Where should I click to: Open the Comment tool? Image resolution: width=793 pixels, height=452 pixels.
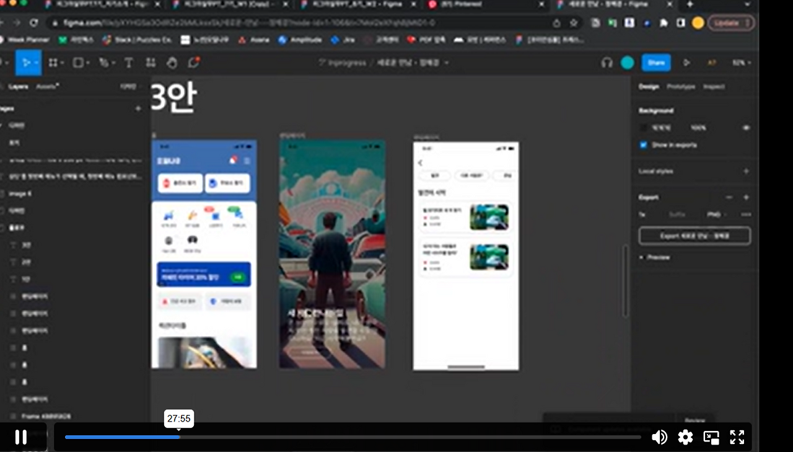pos(193,62)
